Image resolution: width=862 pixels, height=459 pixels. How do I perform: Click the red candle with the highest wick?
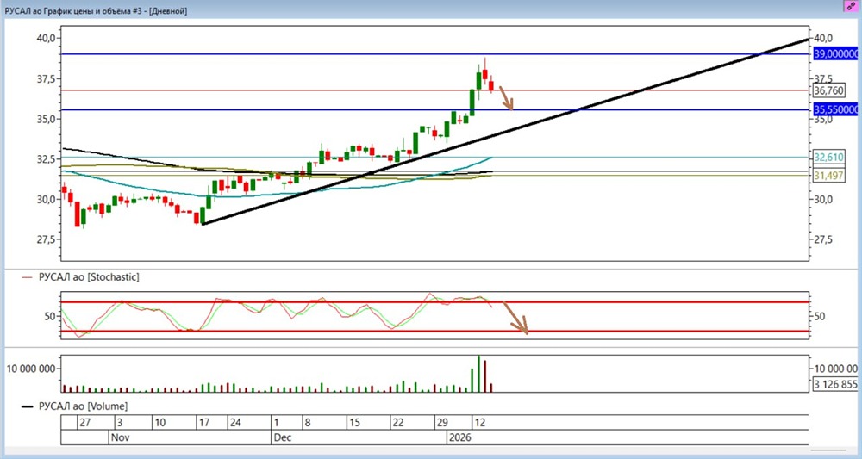[x=484, y=74]
